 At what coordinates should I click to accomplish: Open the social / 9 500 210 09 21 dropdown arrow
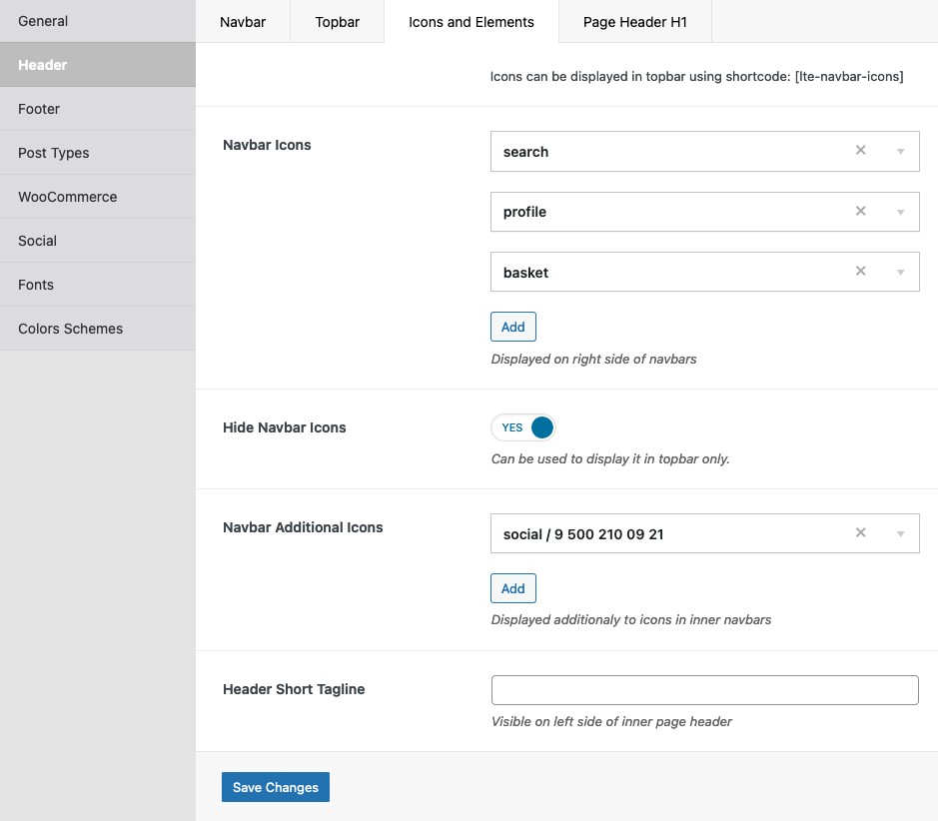pyautogui.click(x=900, y=533)
